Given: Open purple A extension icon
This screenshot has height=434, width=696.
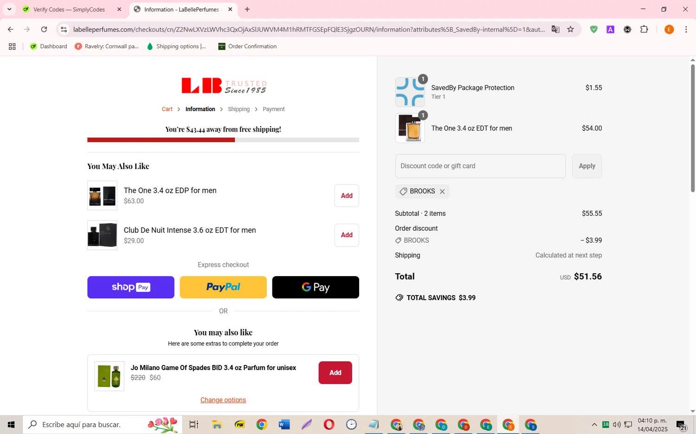Looking at the screenshot, I should (611, 30).
